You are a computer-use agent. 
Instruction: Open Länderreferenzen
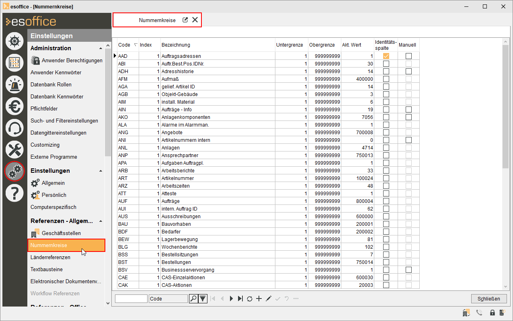tap(50, 258)
